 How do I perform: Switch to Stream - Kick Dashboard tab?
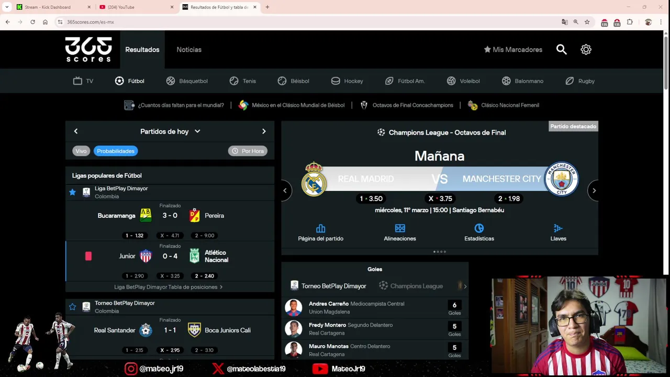[x=53, y=7]
